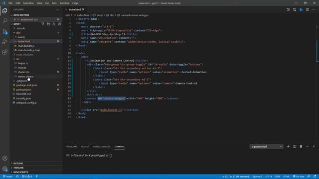This screenshot has height=179, width=319.
Task: Close the index.html editor tab
Action: pos(83,9)
